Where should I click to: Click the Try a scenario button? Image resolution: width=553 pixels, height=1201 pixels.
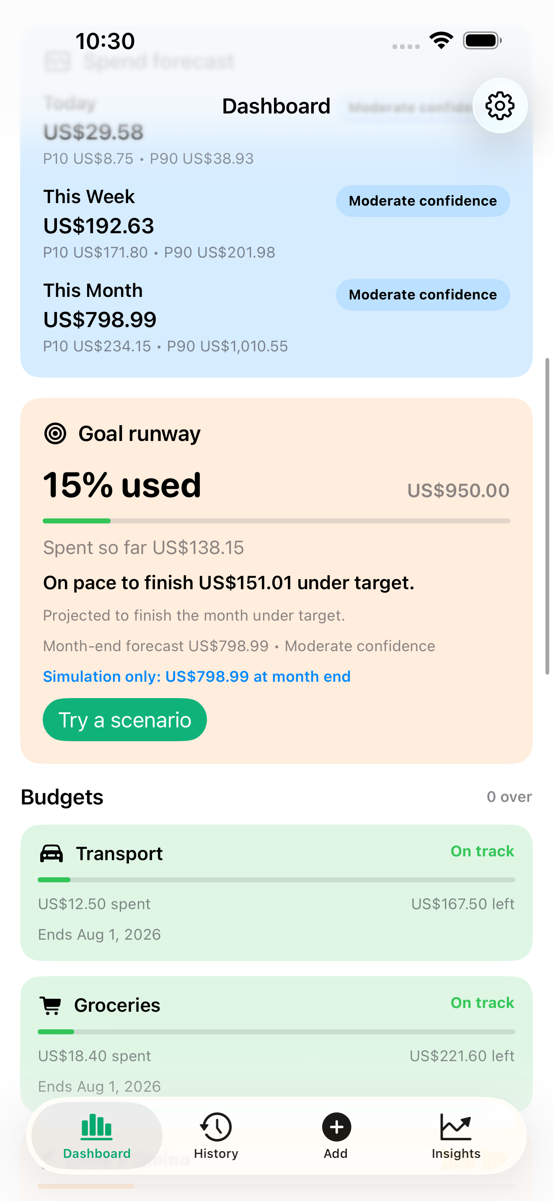[x=124, y=719]
